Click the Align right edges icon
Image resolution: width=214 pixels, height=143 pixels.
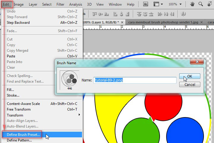[127, 14]
